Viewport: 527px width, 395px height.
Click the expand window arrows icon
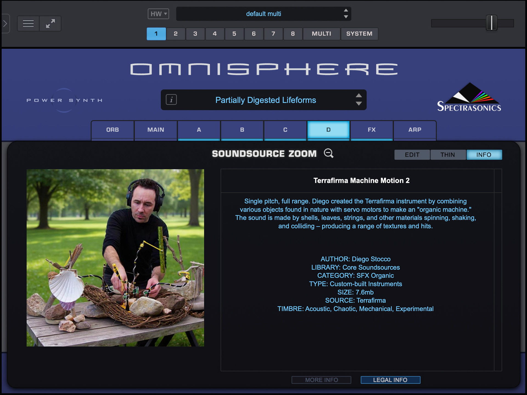point(50,24)
